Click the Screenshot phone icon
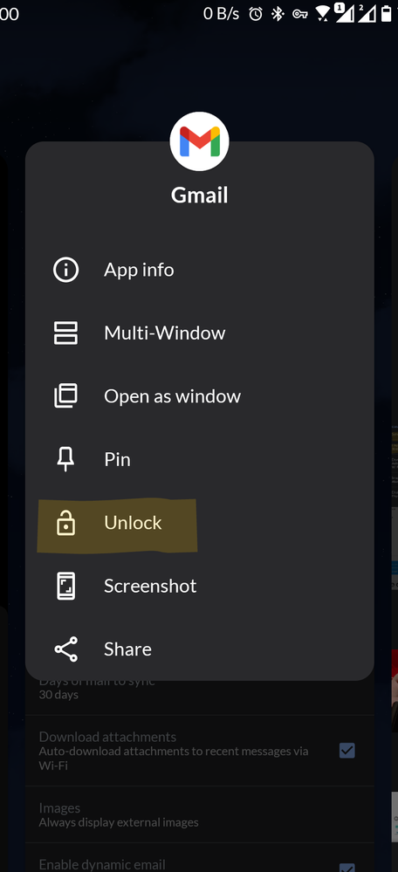The height and width of the screenshot is (872, 398). click(65, 587)
